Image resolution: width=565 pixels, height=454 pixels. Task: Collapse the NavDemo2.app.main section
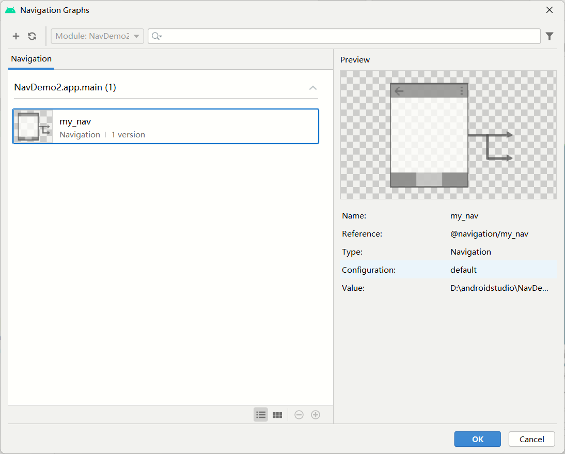(313, 88)
